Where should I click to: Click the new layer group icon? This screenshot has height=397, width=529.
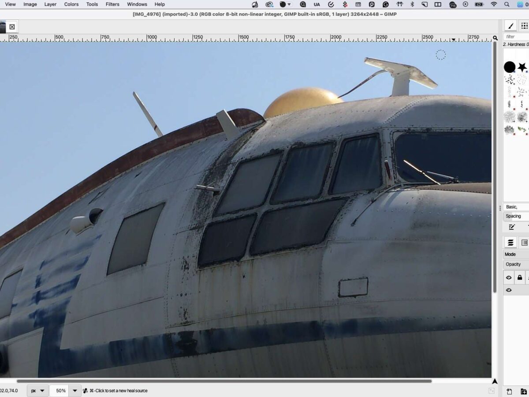pos(523,391)
